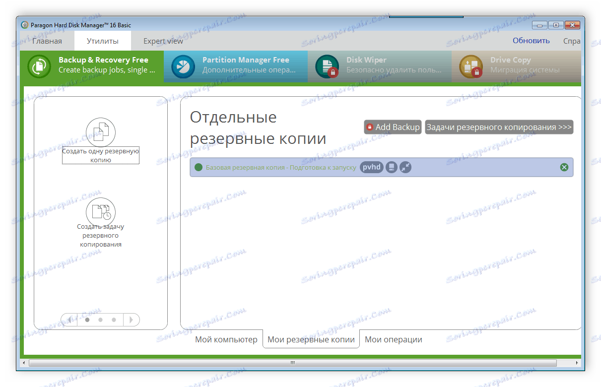The image size is (601, 387).
Task: Click the Add Backup button
Action: [x=393, y=127]
